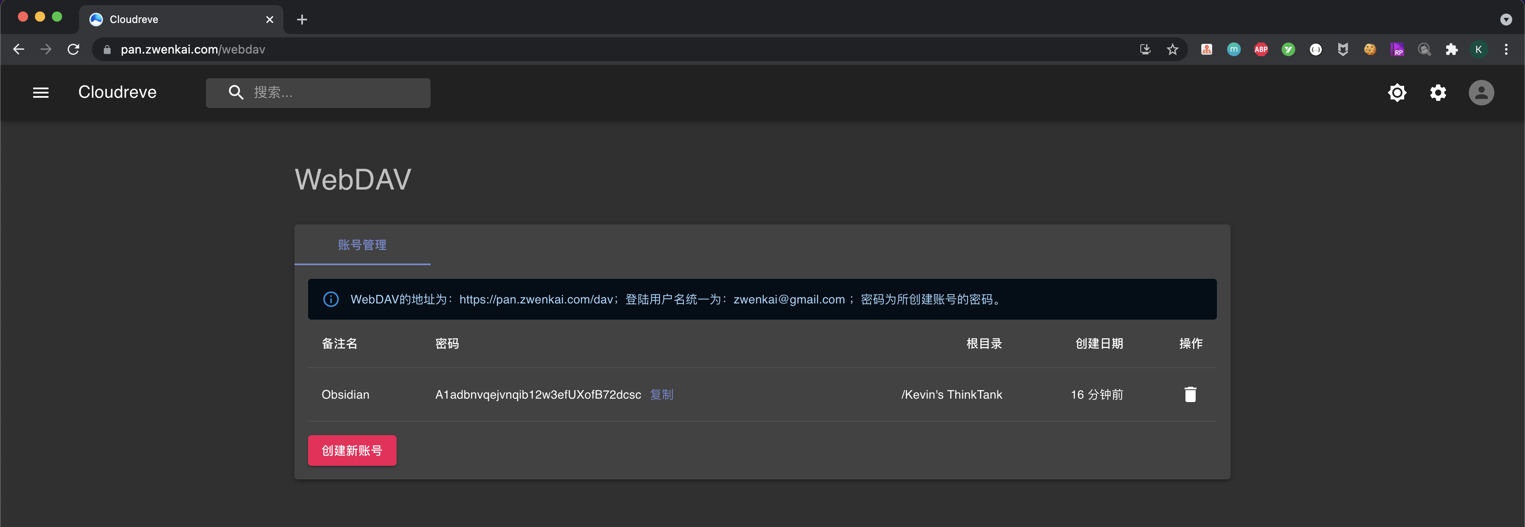
Task: Open the magnifier extension icon in the toolbar
Action: pos(1424,50)
